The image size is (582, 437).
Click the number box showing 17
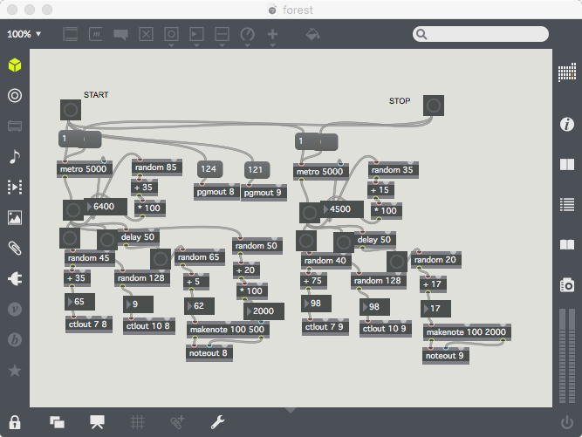click(435, 309)
